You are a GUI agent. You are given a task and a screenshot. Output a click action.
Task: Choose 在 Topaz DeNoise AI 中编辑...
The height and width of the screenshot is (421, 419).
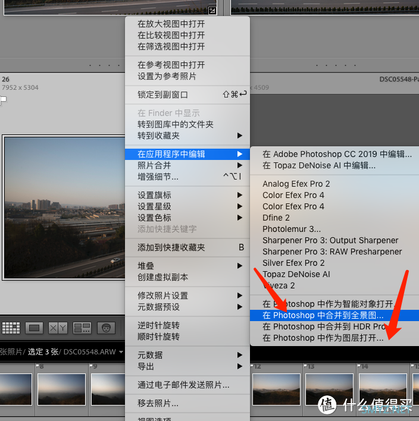click(334, 165)
